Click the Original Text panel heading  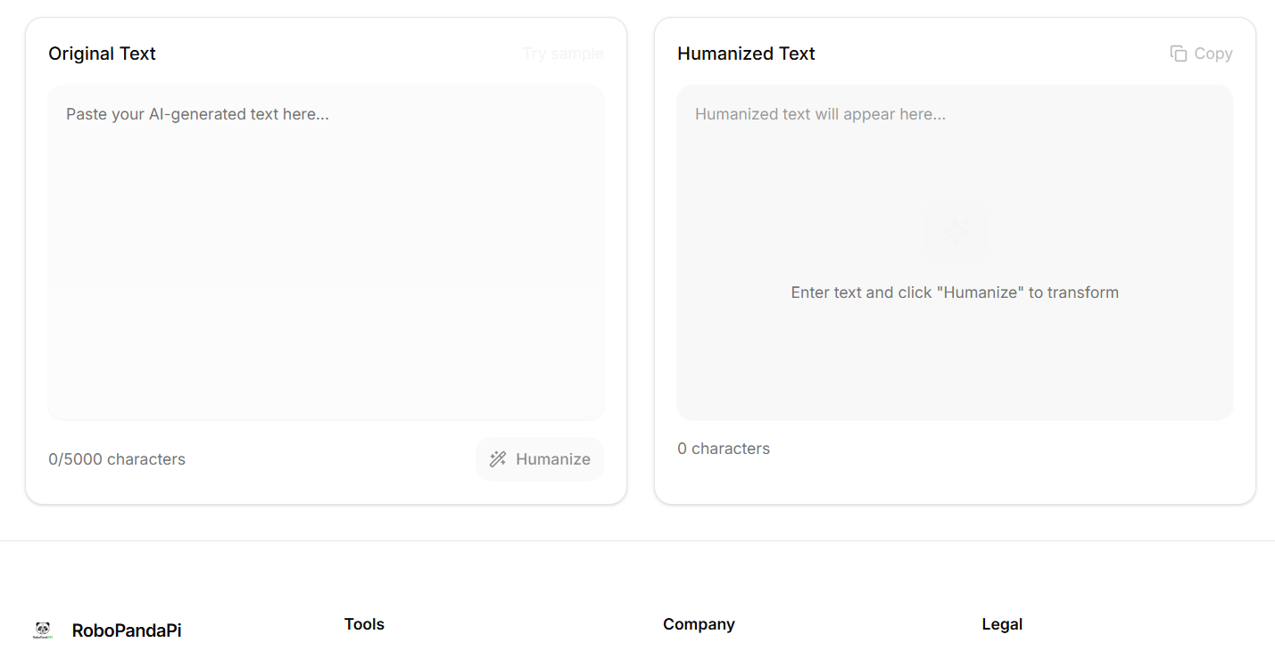102,54
